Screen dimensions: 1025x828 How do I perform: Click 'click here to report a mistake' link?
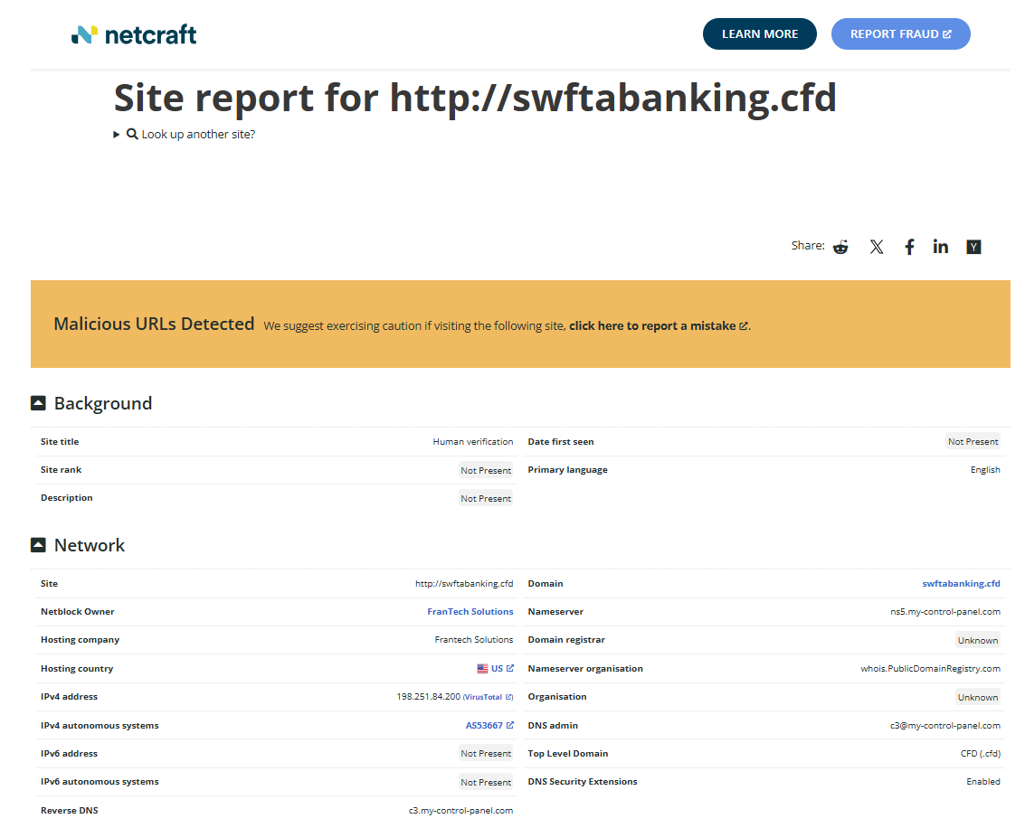pos(659,325)
